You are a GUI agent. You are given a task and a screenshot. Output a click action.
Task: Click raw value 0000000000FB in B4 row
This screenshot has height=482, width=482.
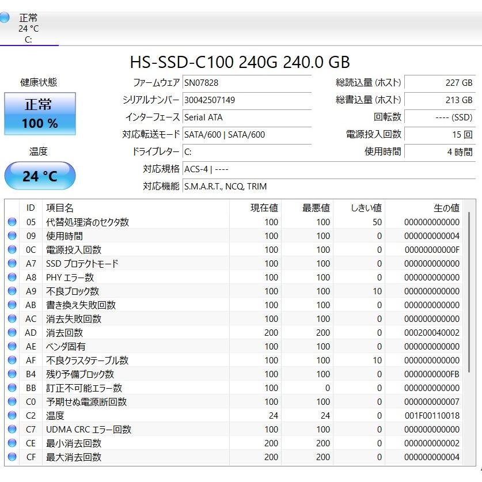coord(431,374)
